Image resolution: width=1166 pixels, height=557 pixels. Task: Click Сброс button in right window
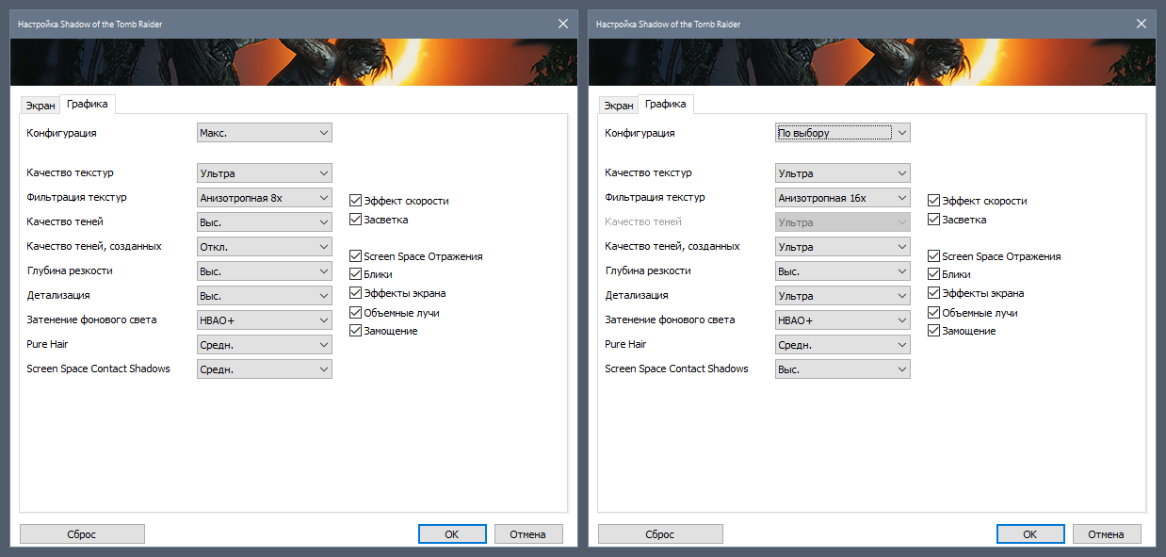pos(660,534)
